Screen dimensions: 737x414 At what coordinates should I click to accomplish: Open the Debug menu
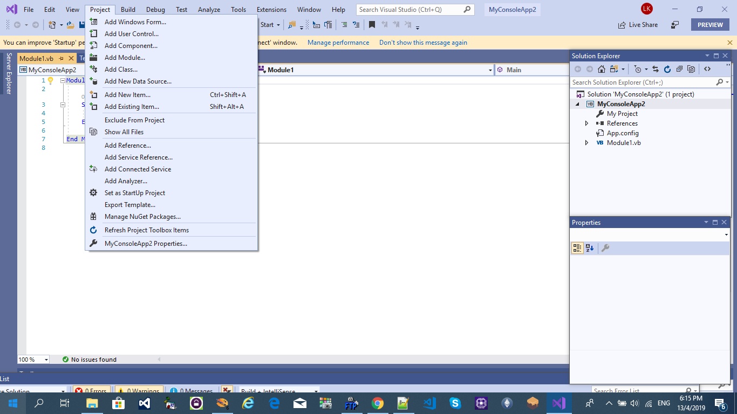155,10
